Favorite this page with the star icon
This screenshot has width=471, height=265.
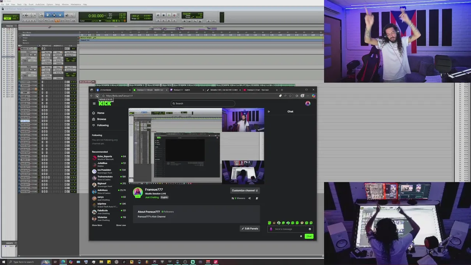[290, 96]
